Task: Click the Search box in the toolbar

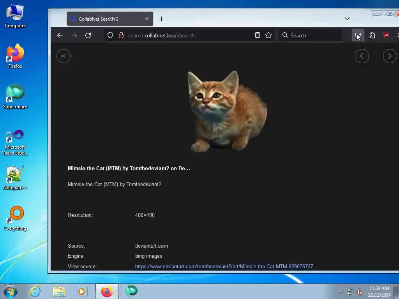Action: tap(311, 35)
